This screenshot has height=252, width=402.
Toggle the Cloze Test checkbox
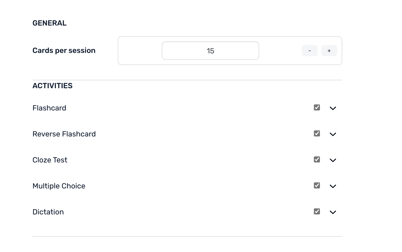317,160
